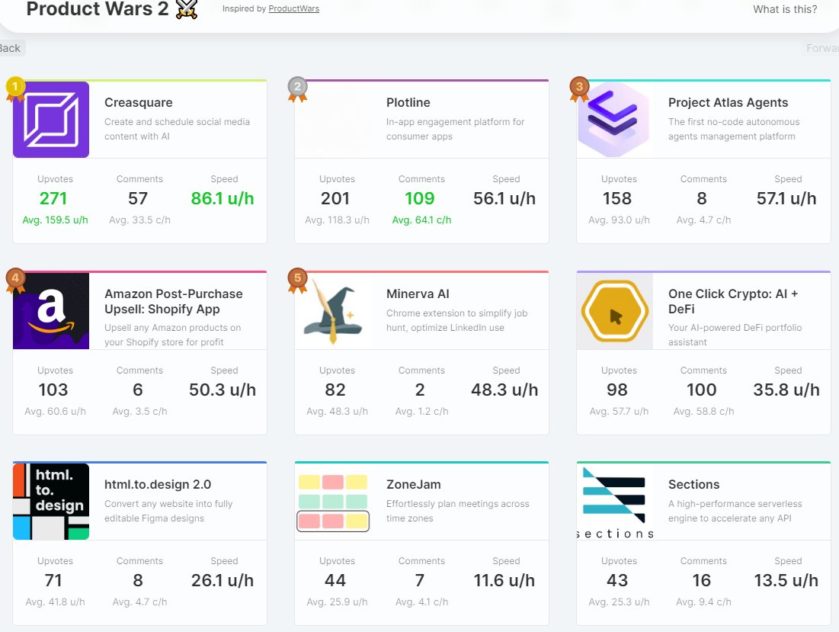The height and width of the screenshot is (632, 839).
Task: Click the bronze #5 badge on Minerva AI
Action: tap(296, 279)
